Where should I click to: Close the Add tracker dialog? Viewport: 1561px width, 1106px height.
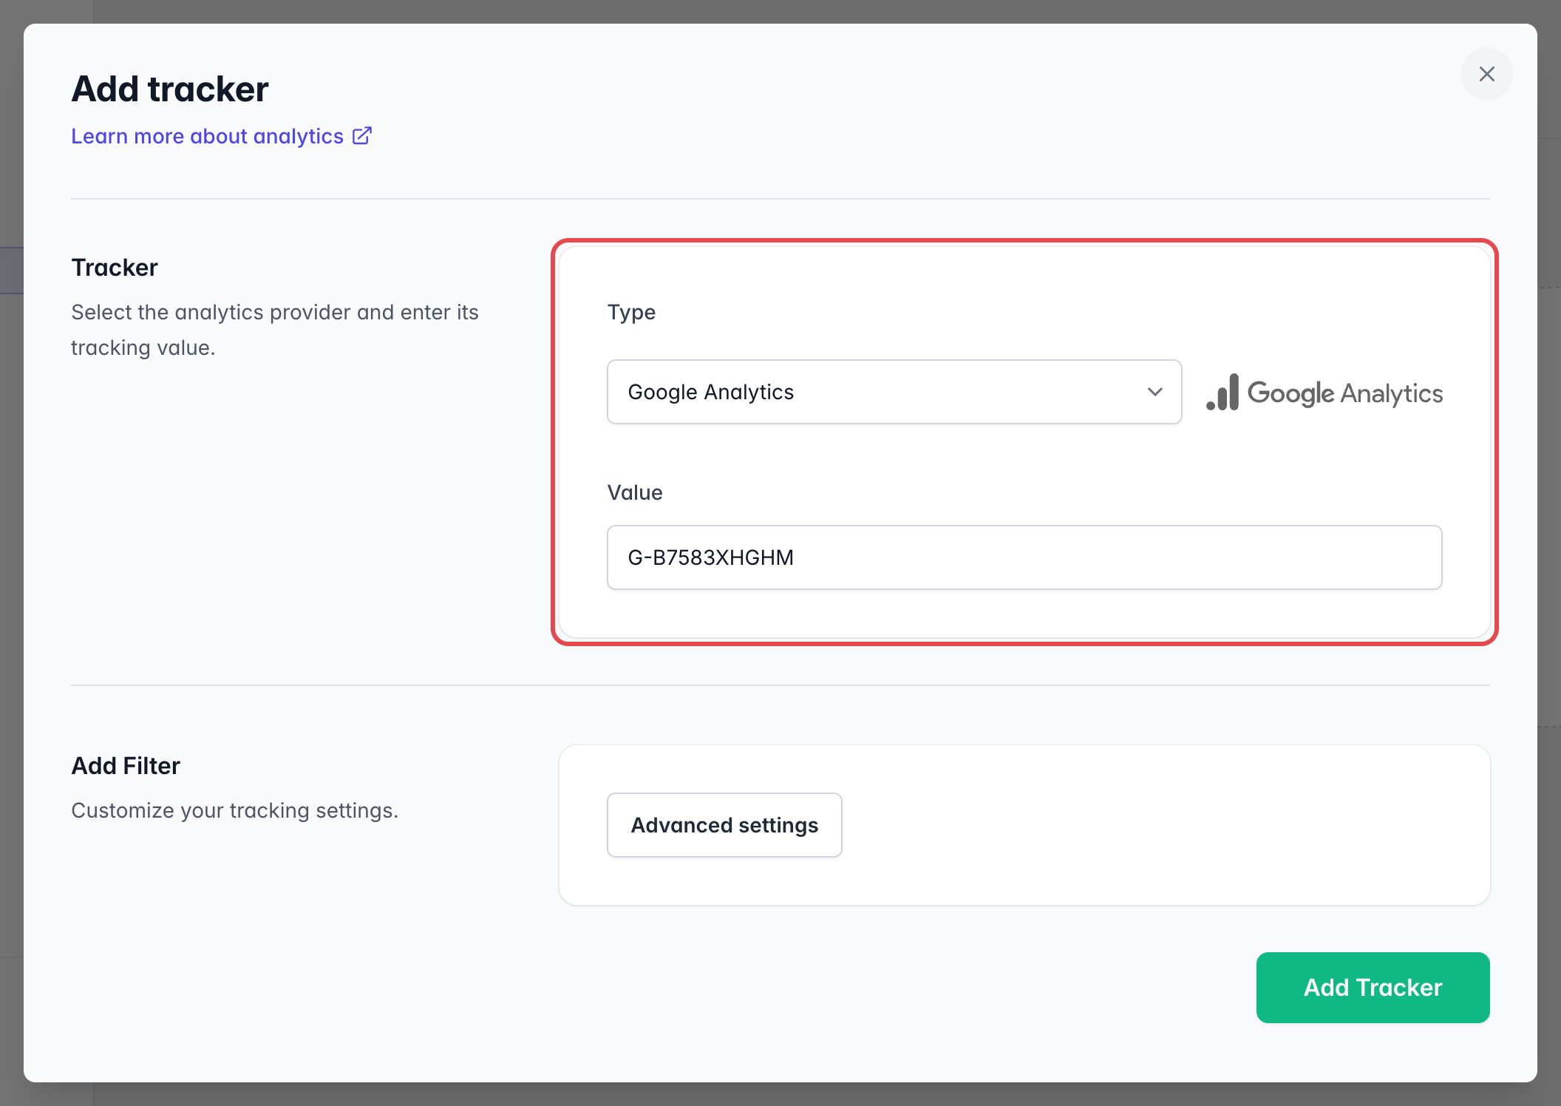[1486, 74]
